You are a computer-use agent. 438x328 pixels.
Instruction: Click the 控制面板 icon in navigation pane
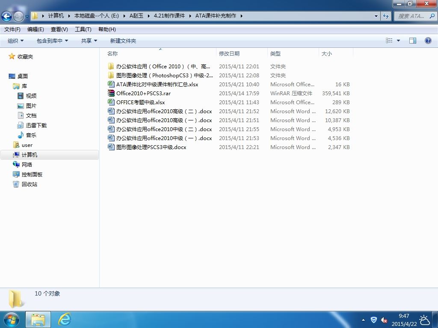[x=16, y=174]
